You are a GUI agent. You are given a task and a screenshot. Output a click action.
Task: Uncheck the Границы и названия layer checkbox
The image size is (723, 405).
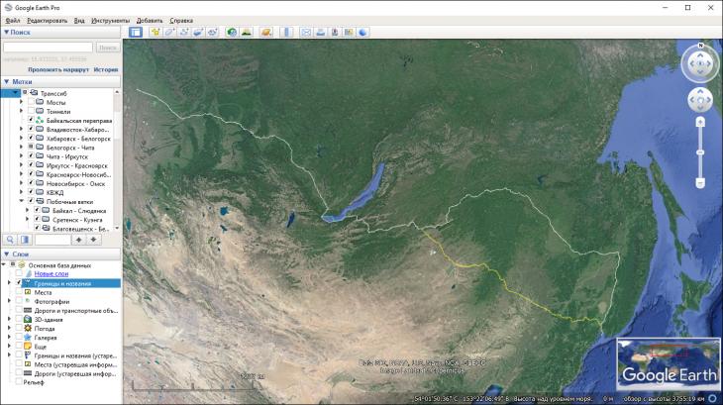19,283
